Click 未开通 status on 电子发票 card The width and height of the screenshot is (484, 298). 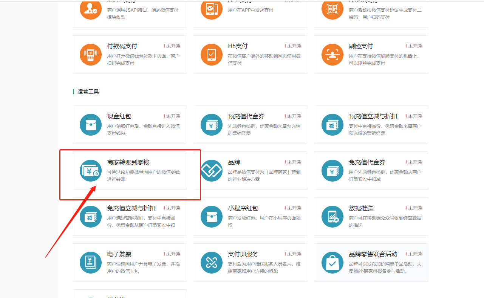pyautogui.click(x=172, y=254)
